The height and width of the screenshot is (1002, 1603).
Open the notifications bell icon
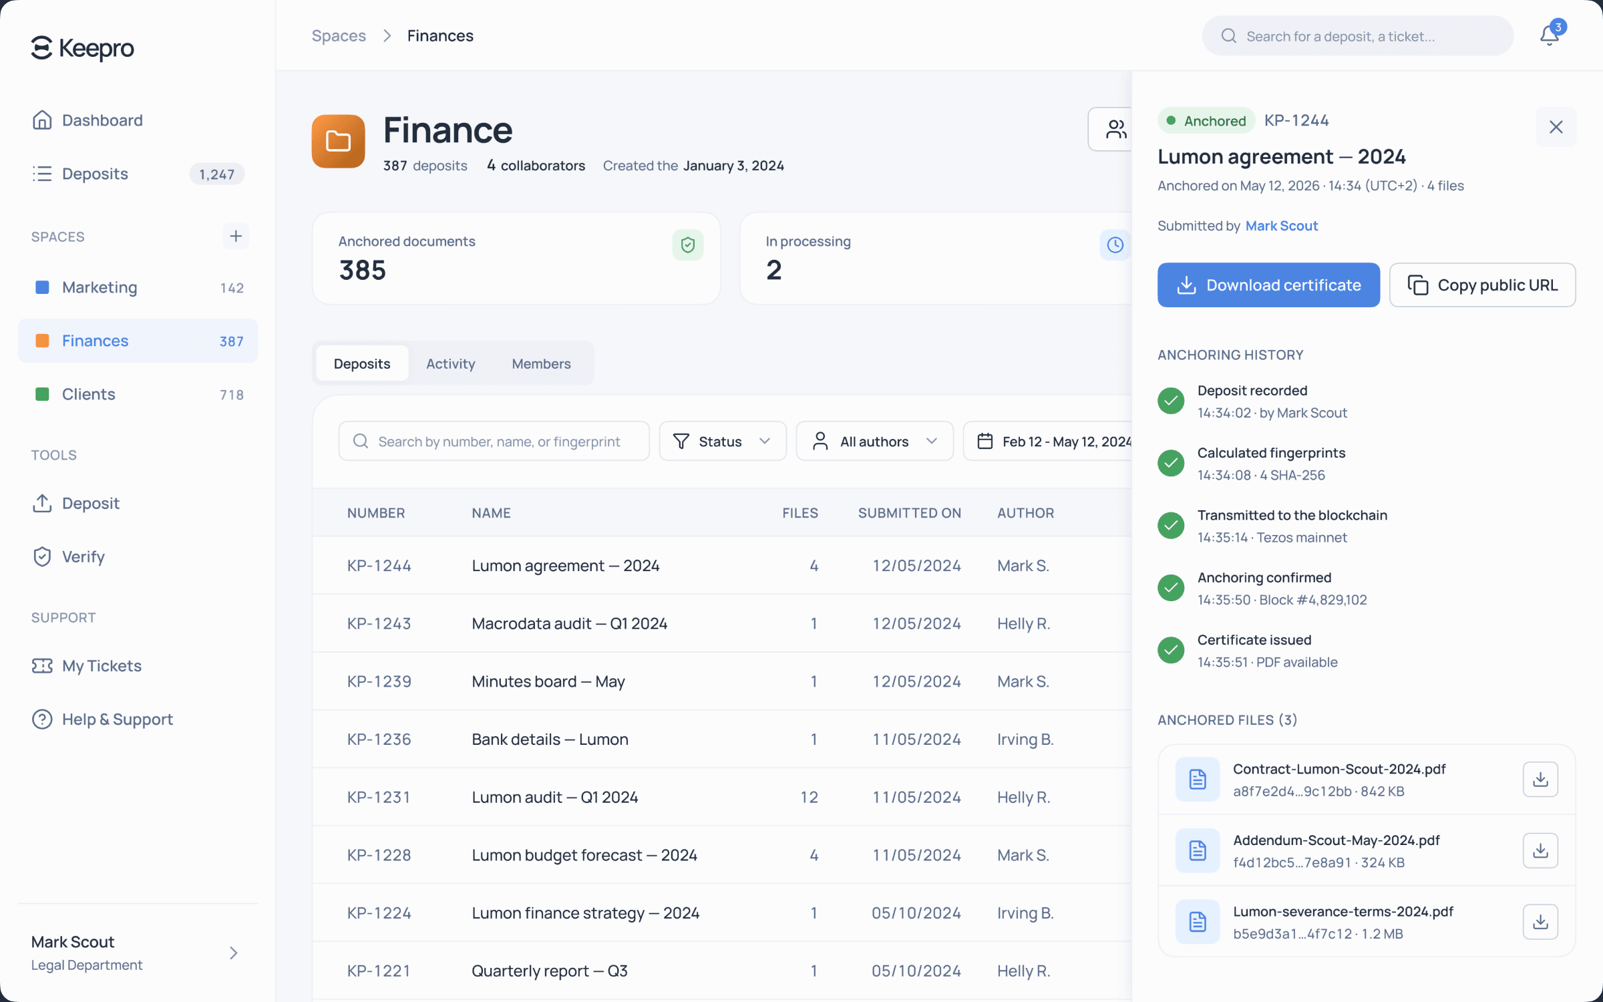click(1550, 35)
